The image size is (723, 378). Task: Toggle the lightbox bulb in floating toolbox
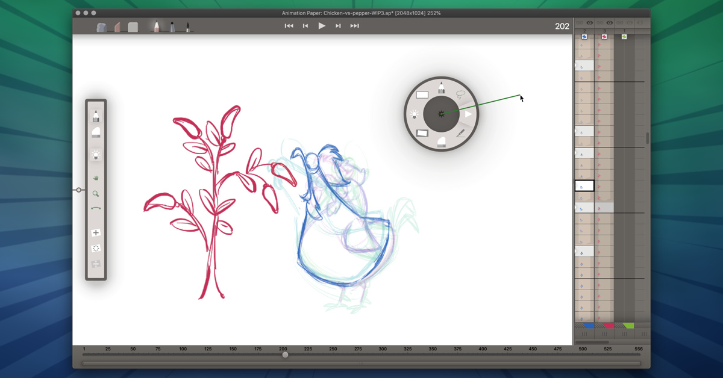coord(96,155)
